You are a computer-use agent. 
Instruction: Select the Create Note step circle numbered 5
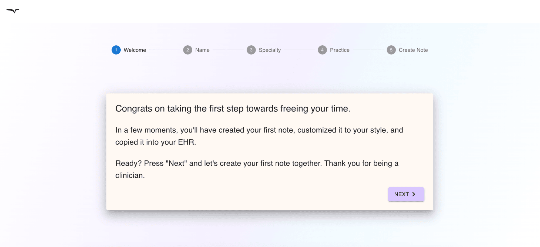coord(391,50)
